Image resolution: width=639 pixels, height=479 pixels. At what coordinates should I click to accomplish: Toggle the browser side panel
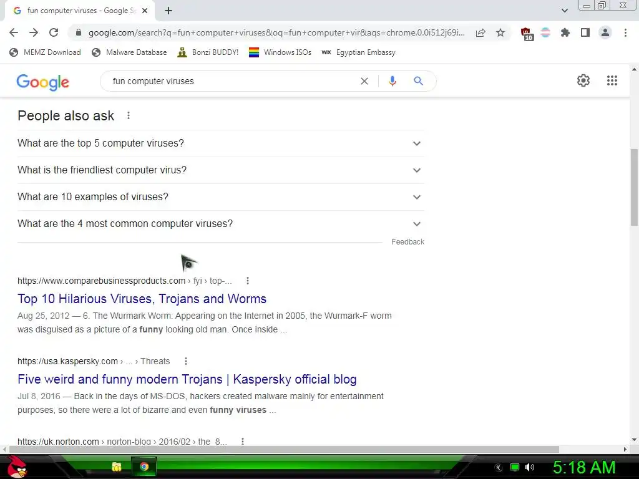tap(585, 32)
